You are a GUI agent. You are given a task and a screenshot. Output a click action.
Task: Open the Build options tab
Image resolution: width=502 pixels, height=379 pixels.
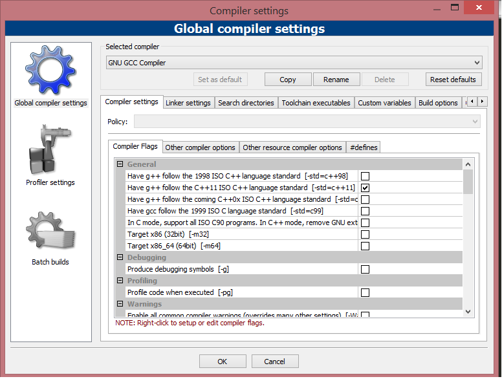pyautogui.click(x=439, y=103)
